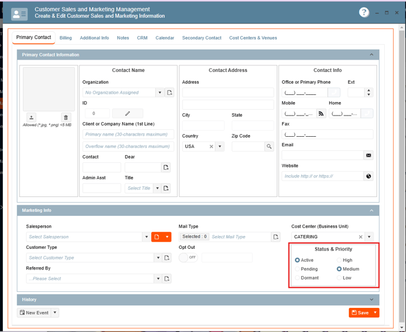This screenshot has height=332, width=406.
Task: Click the Zip Code search magnifier icon
Action: click(269, 146)
